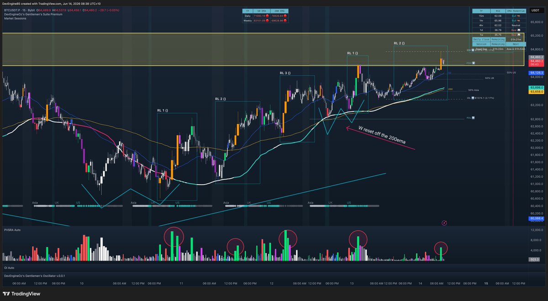Click the yellow 63,658.0 price label
This screenshot has height=301, width=548.
tap(536, 92)
